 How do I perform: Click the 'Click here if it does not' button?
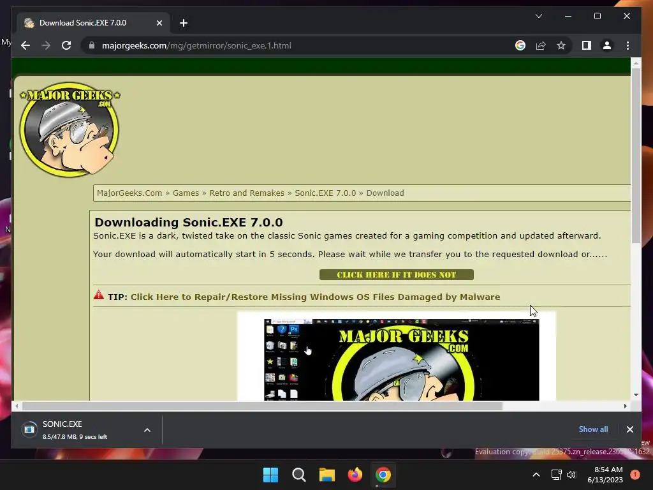397,274
